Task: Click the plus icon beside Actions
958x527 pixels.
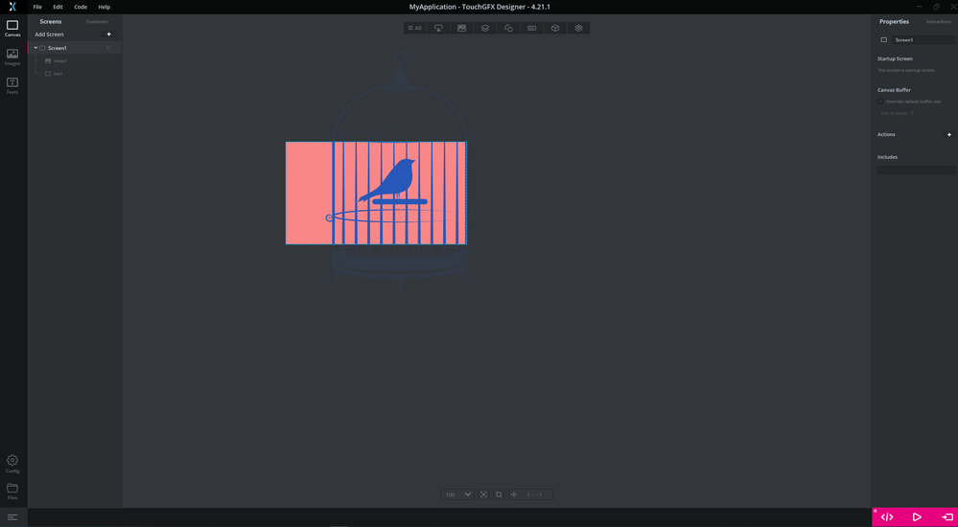Action: 948,134
